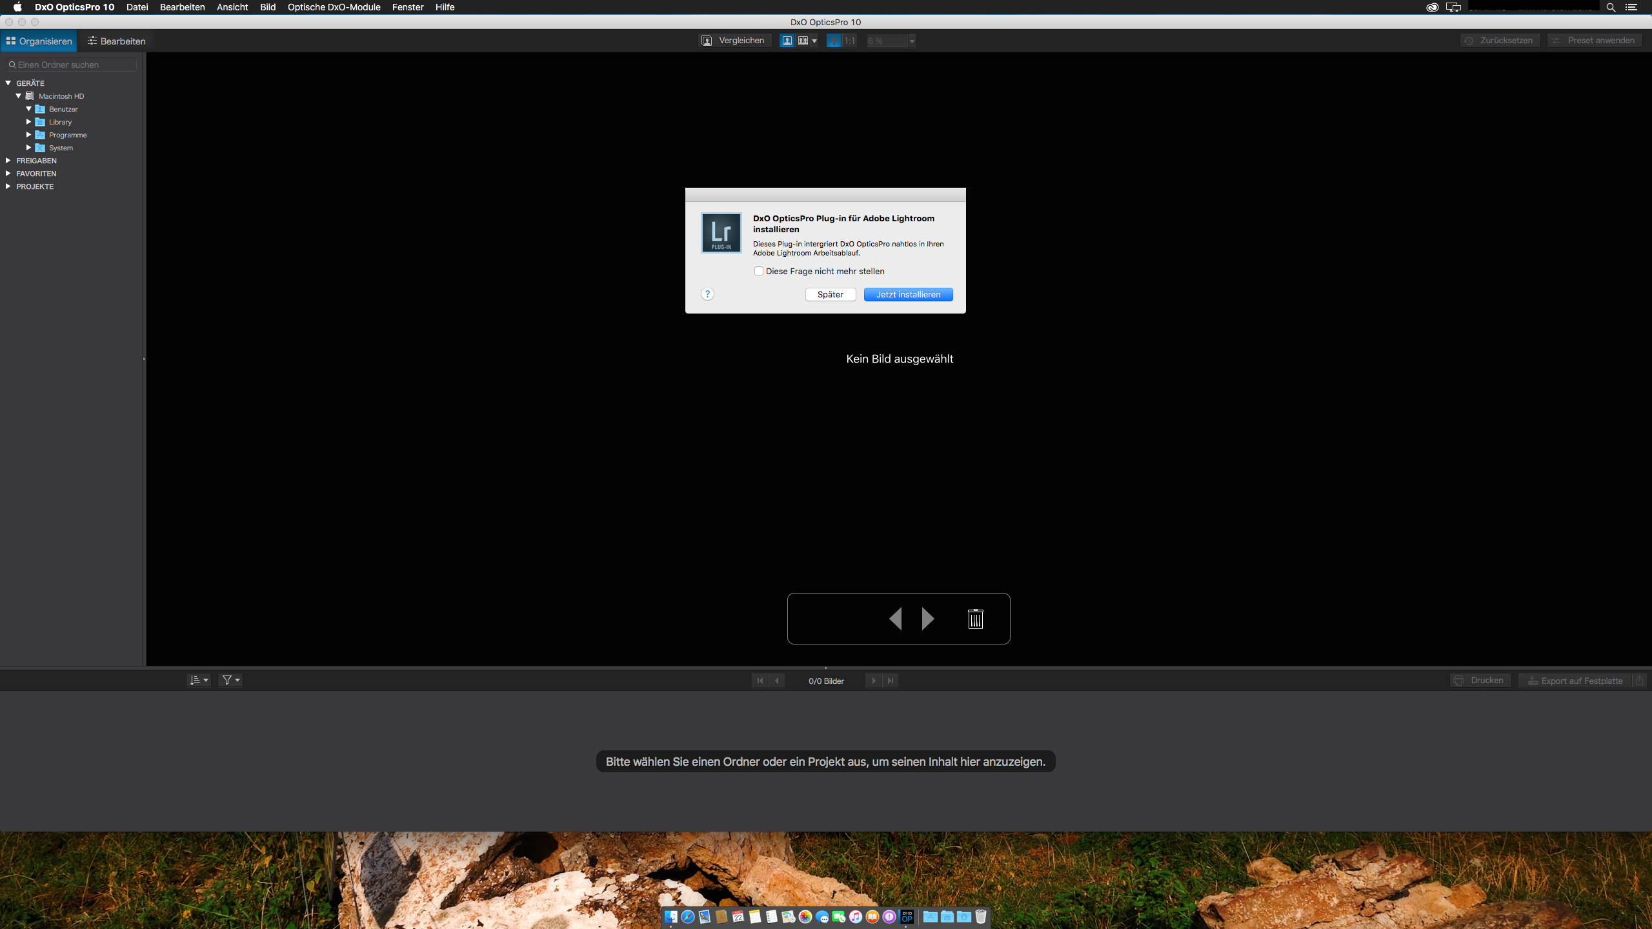The width and height of the screenshot is (1652, 929).
Task: Open the dock Trash
Action: [x=981, y=917]
